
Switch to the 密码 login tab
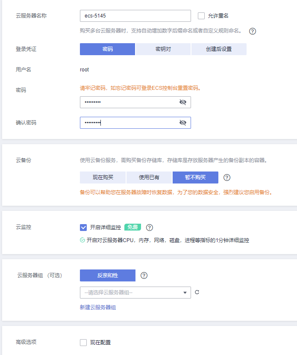point(107,49)
